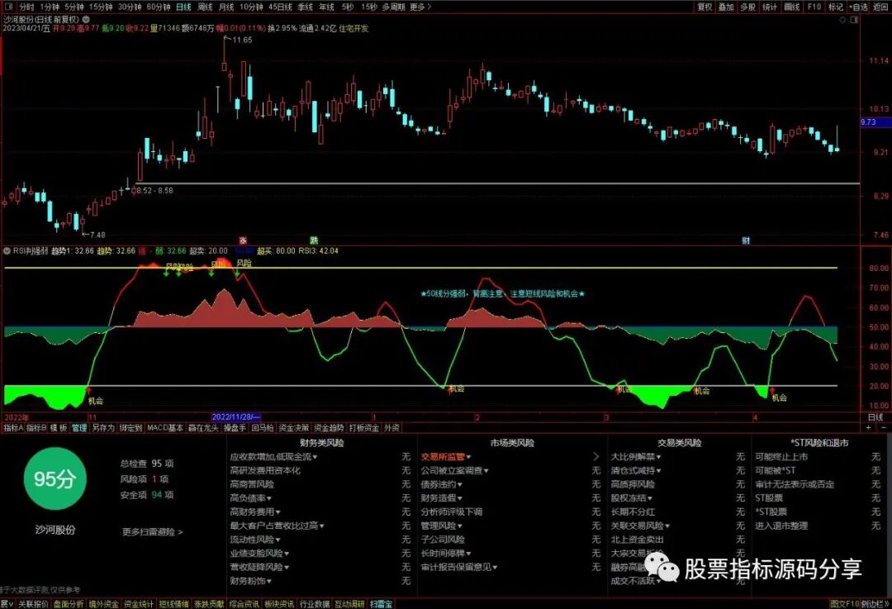The image size is (892, 609).
Task: Expand the 高负债率 risk item
Action: (251, 498)
